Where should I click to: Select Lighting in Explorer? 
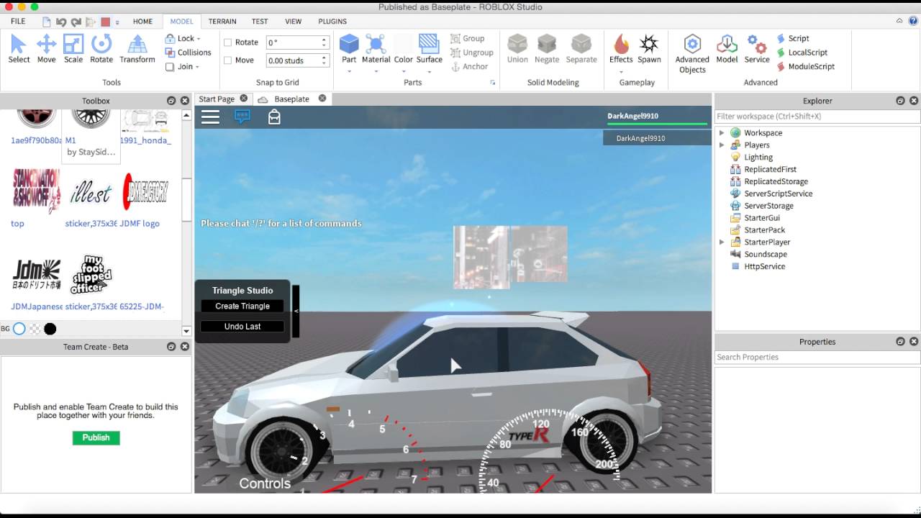[758, 158]
